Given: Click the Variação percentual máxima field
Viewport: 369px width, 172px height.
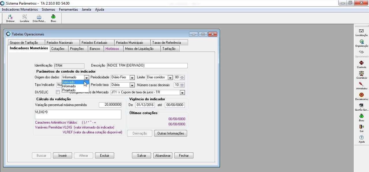Looking at the screenshot, I should click(x=110, y=105).
